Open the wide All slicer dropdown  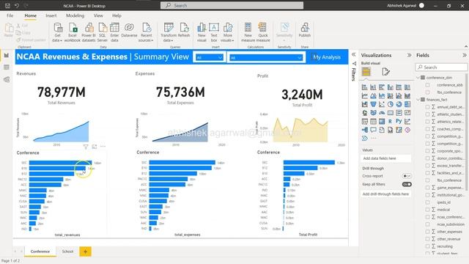(x=266, y=57)
